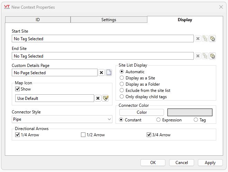Image resolution: width=228 pixels, height=172 pixels.
Task: Choose a custom Map Icon tag
Action: tap(105, 98)
